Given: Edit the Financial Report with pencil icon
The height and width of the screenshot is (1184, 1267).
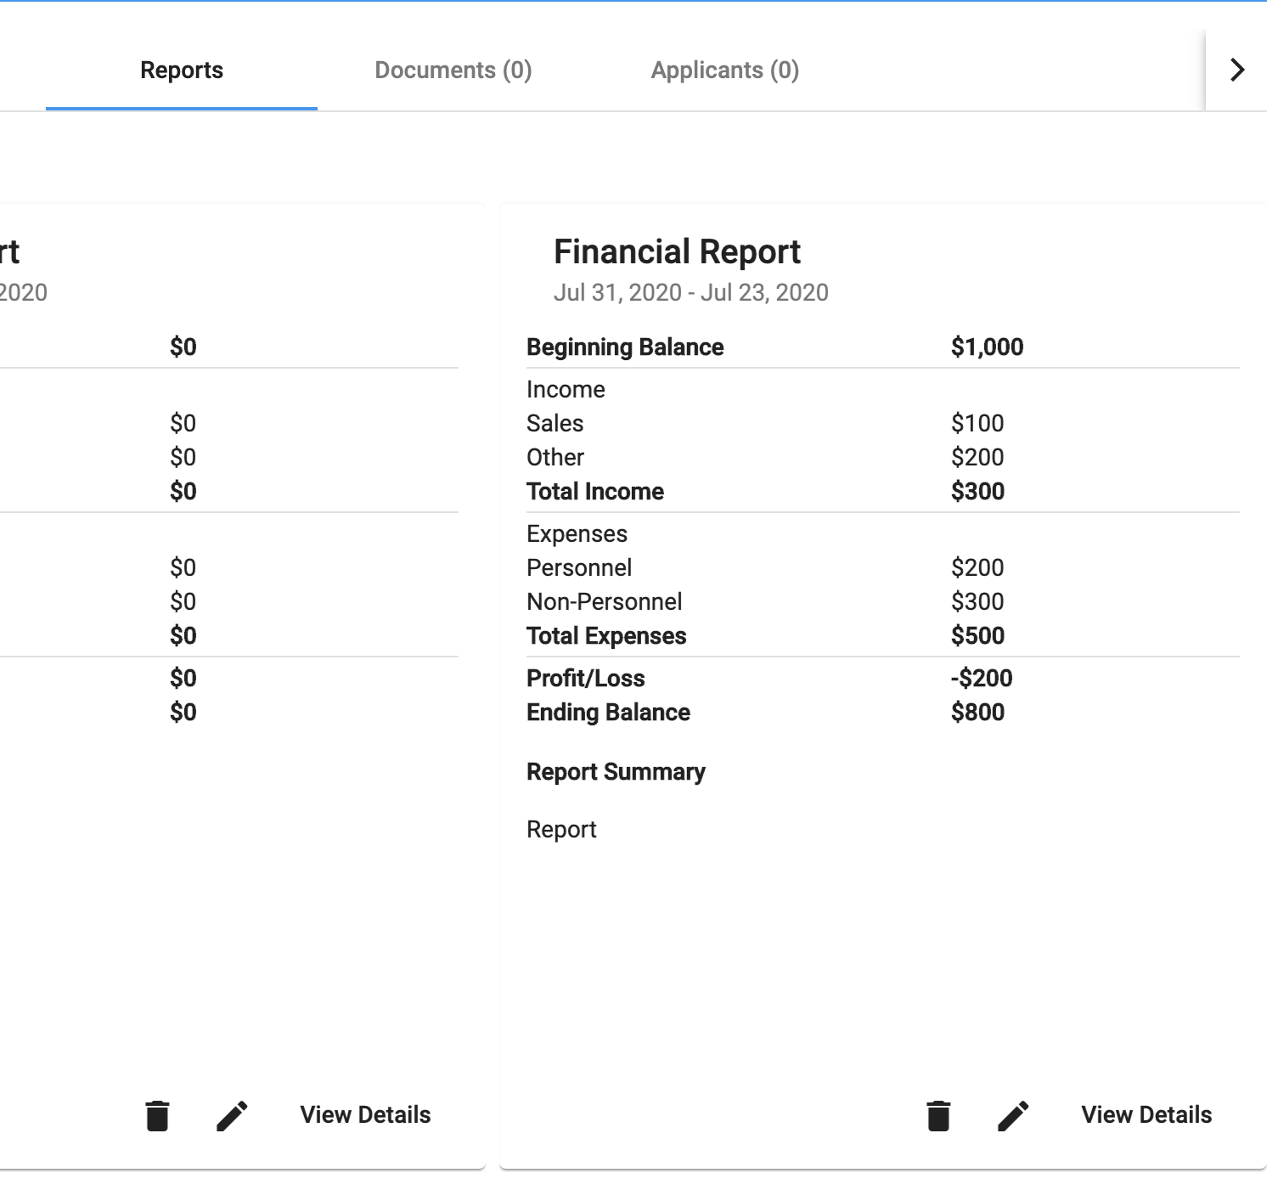Looking at the screenshot, I should pyautogui.click(x=1013, y=1115).
